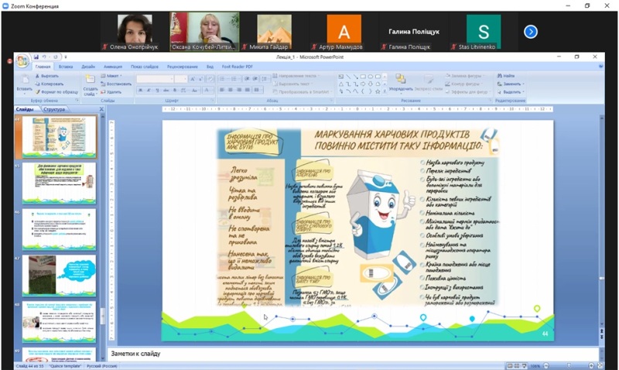This screenshot has height=370, width=619.
Task: Click Формат по образцу format painter
Action: tap(58, 91)
